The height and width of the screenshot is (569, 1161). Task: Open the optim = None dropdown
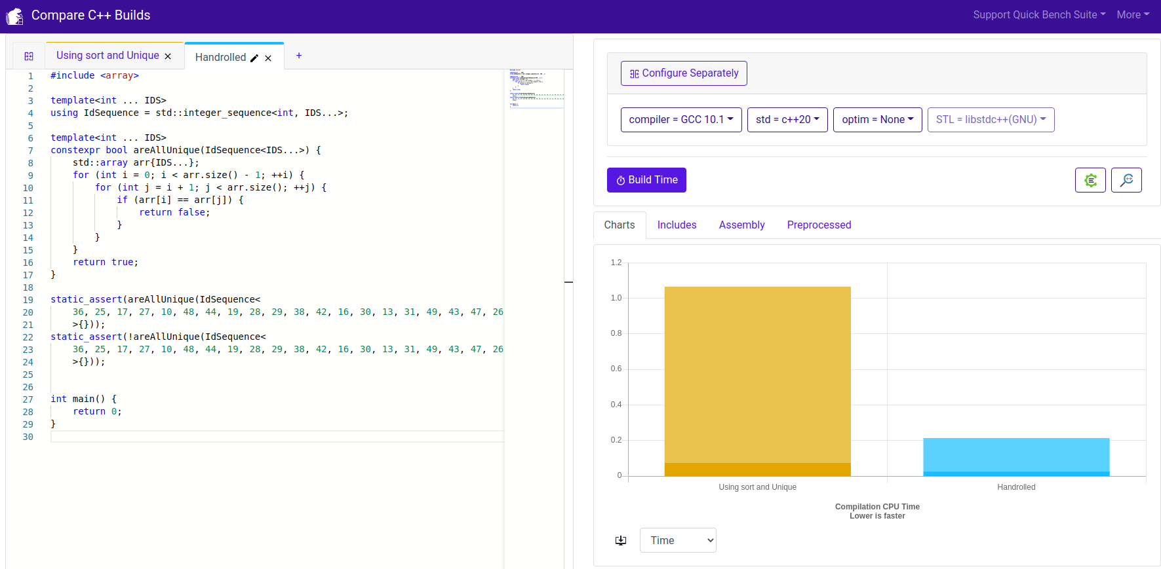877,120
